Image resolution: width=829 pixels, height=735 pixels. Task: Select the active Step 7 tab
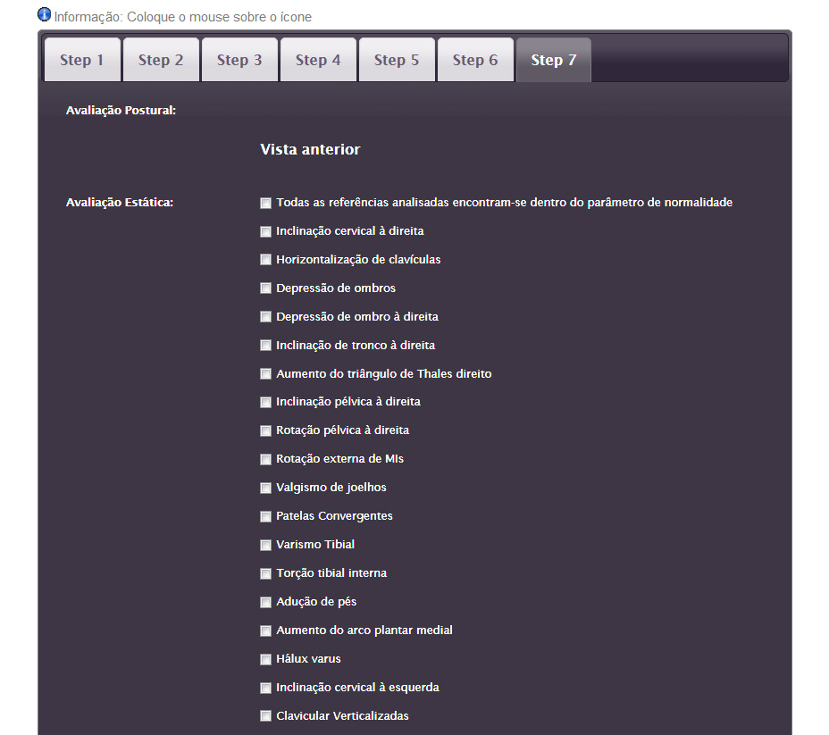coord(554,60)
